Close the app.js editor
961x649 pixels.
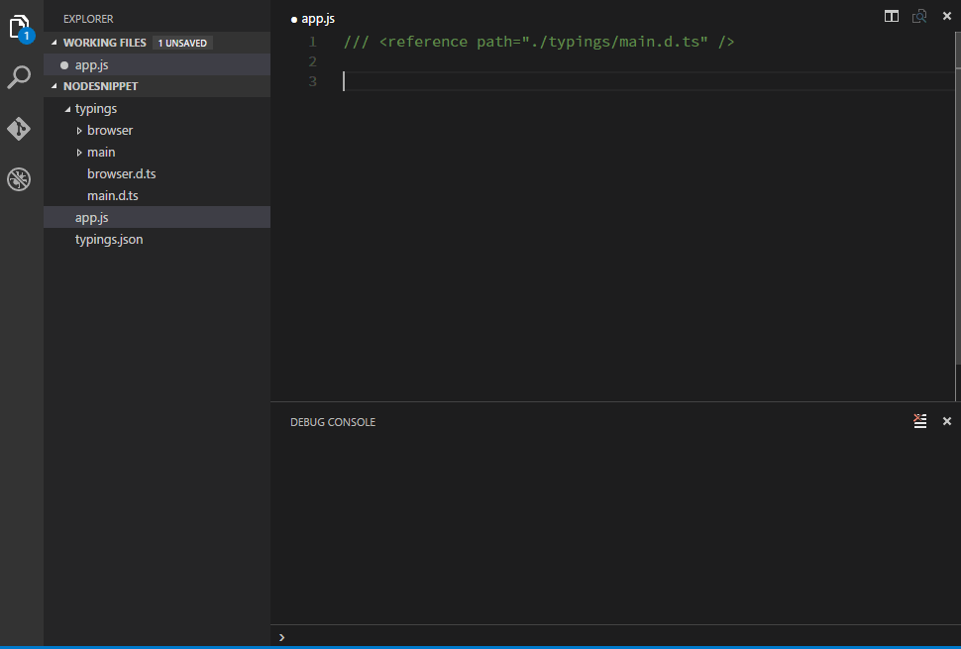pos(946,16)
